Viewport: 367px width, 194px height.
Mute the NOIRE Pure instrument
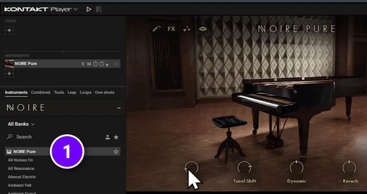point(89,64)
